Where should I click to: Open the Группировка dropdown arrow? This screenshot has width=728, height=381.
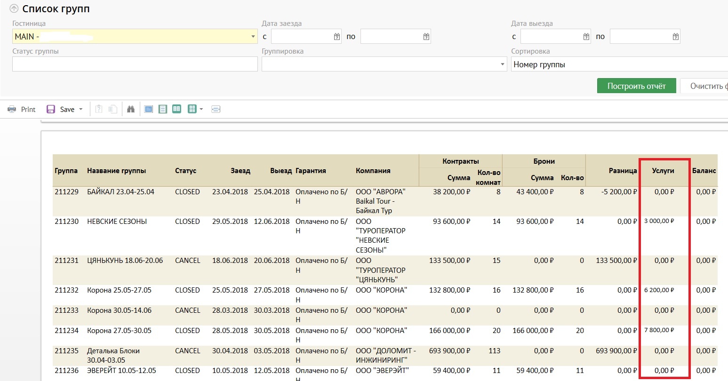(503, 64)
